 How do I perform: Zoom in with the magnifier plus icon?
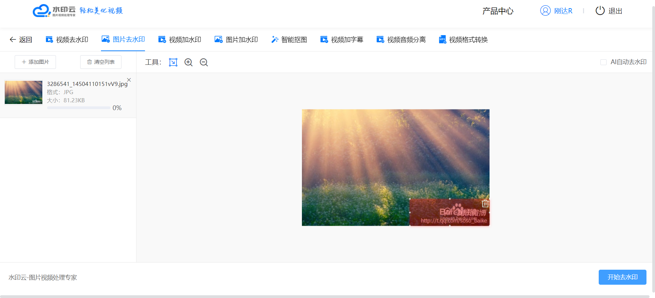[188, 62]
